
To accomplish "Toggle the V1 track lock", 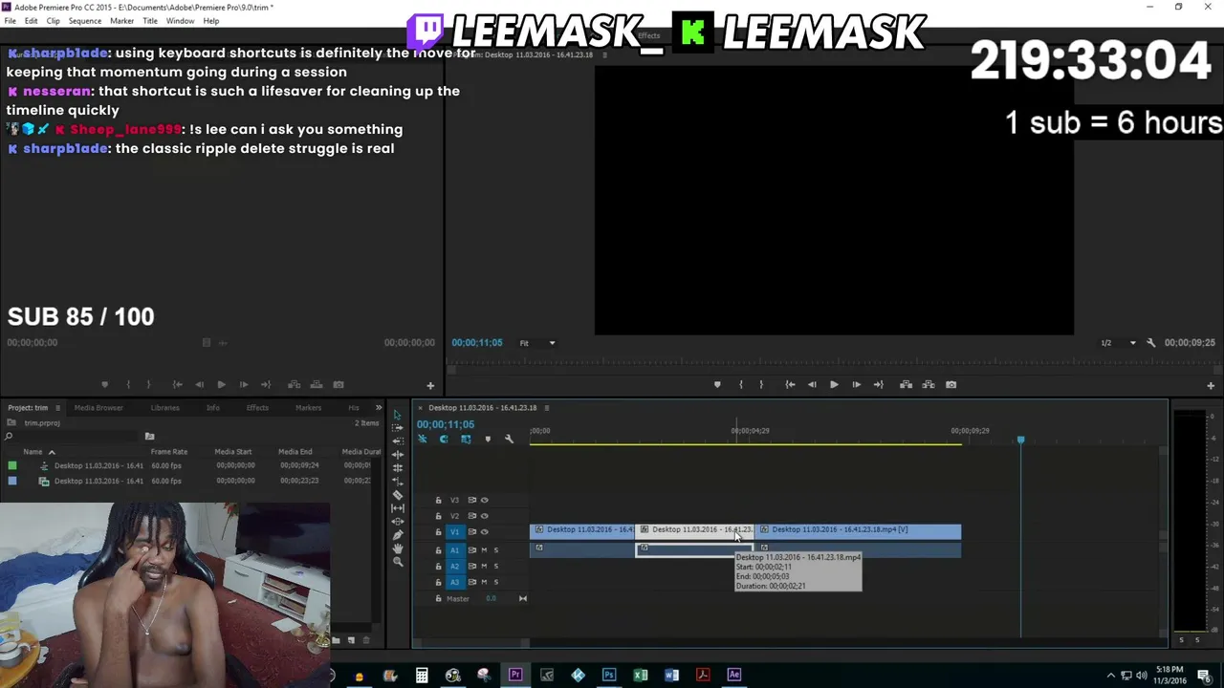I will pyautogui.click(x=438, y=531).
